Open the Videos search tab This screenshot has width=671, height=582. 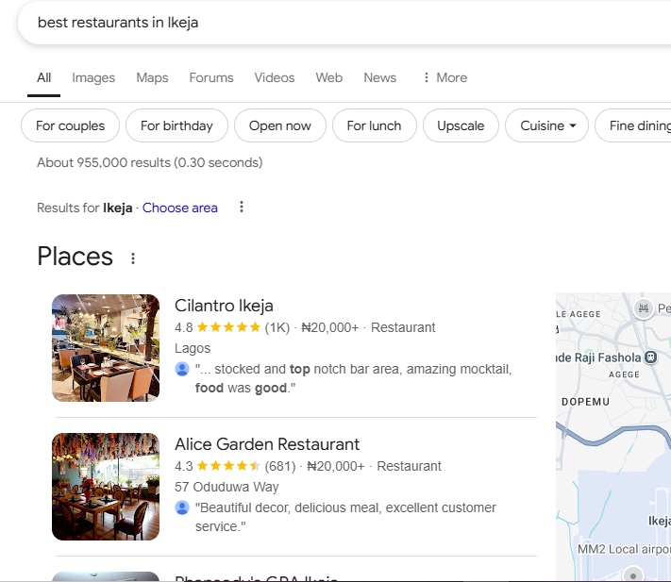pyautogui.click(x=275, y=77)
